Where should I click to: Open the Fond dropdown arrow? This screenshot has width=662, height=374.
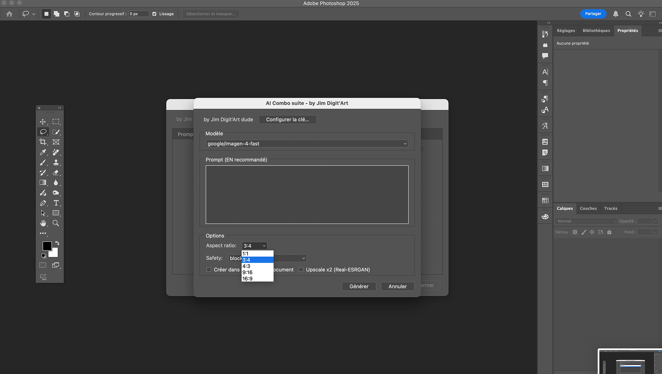[655, 232]
